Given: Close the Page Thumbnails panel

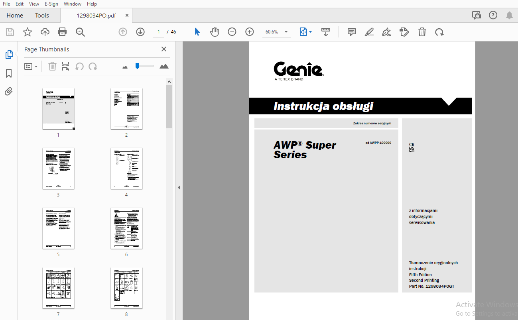Looking at the screenshot, I should pos(164,49).
